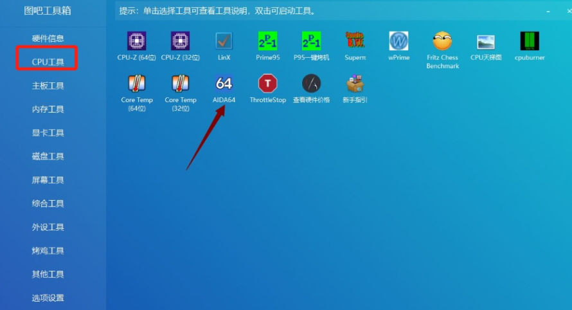Switch to 硬件信息 category
This screenshot has height=310, width=572.
48,39
